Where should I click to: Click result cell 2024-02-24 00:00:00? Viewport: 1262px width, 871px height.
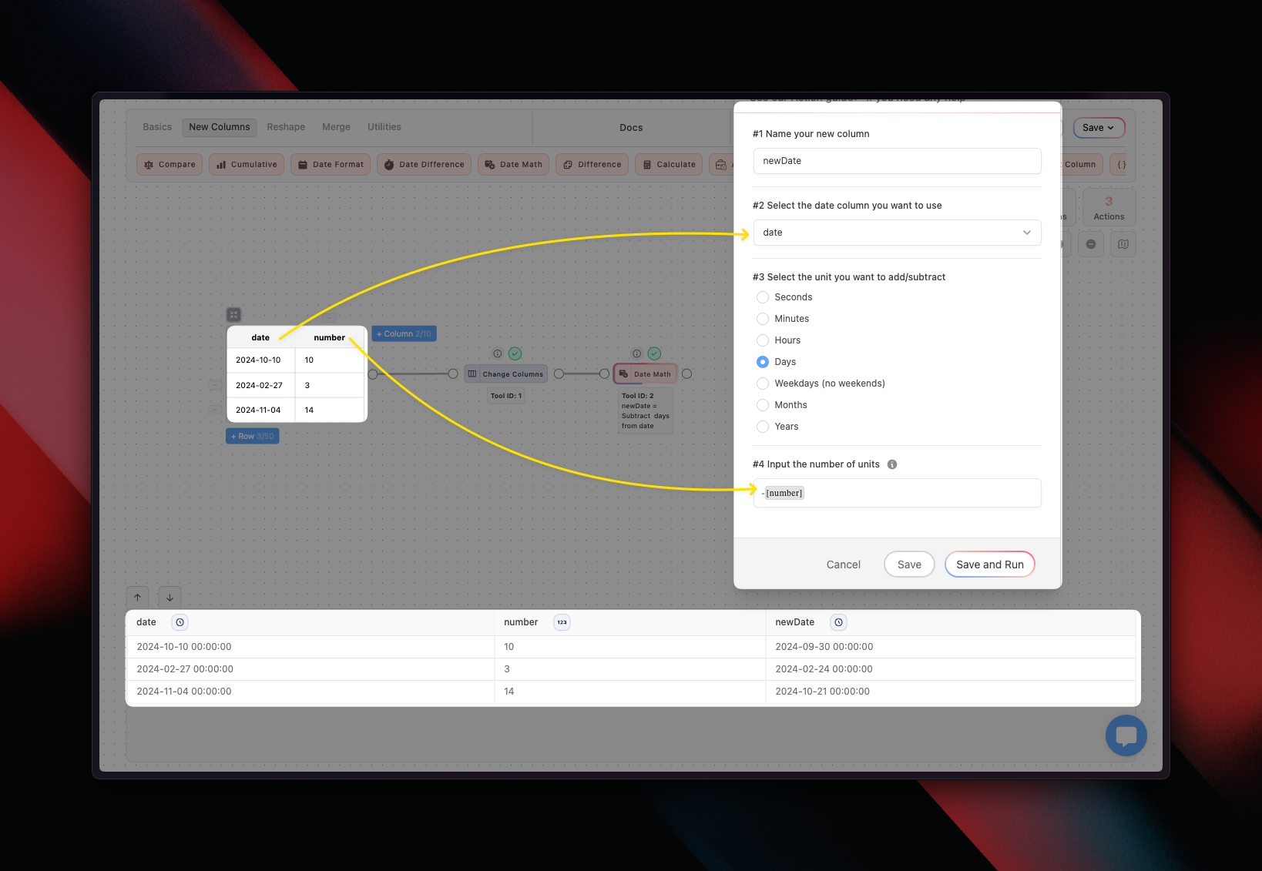click(x=950, y=669)
